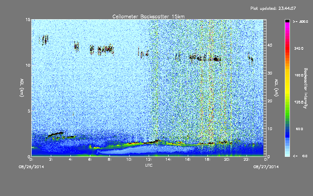
Task: Click the "Plot updated: 23:44:07" timestamp
Action: 273,8
